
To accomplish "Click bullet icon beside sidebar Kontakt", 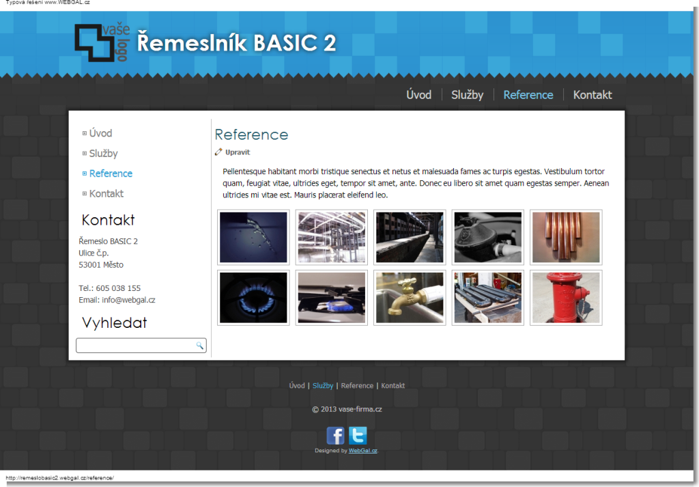I will point(84,193).
